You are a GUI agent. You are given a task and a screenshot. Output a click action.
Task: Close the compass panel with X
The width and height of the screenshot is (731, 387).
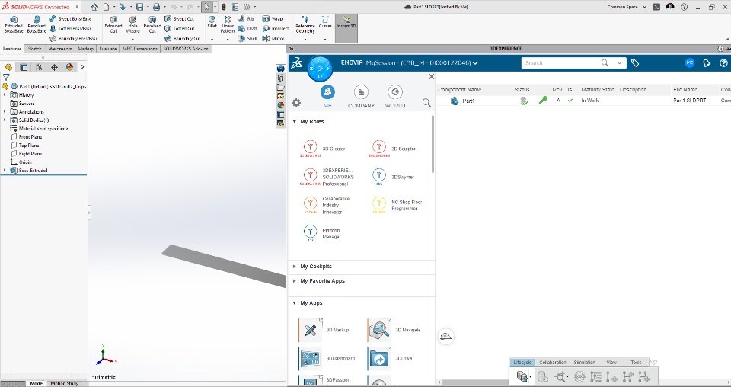[x=431, y=76]
